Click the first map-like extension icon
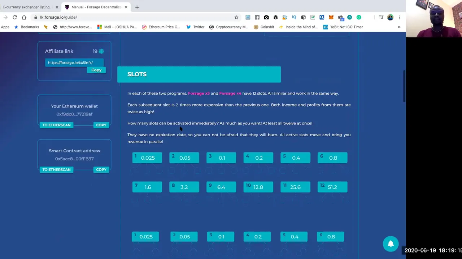This screenshot has height=259, width=462. point(248,17)
